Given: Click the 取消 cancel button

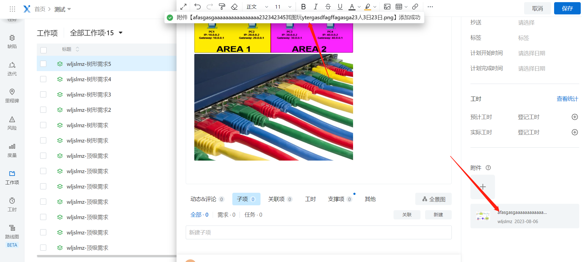Looking at the screenshot, I should click(x=538, y=8).
